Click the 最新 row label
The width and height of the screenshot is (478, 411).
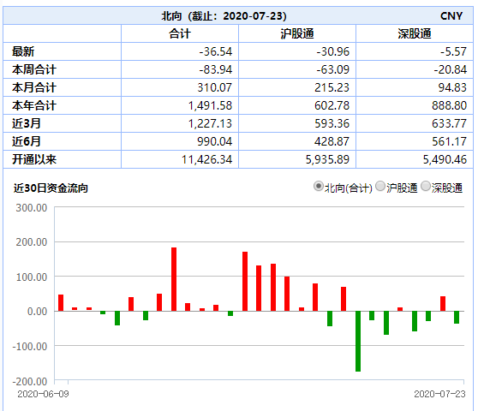[x=23, y=51]
